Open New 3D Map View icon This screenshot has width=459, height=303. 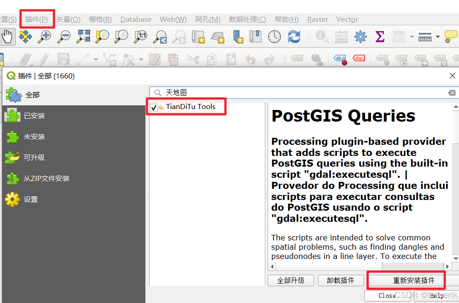[x=217, y=37]
